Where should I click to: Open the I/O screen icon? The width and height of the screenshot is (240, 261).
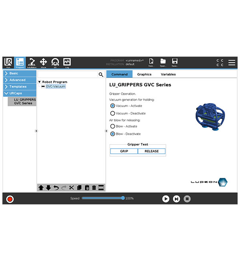click(55, 63)
